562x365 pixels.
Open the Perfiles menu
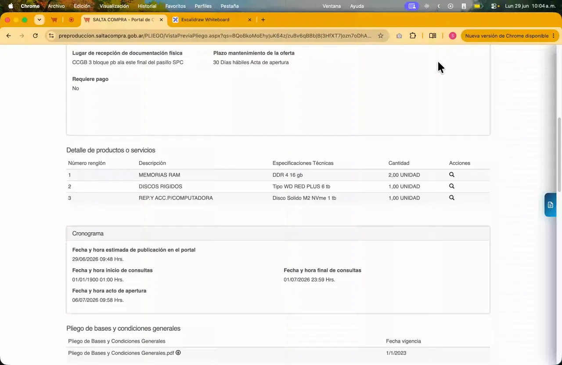coord(203,6)
